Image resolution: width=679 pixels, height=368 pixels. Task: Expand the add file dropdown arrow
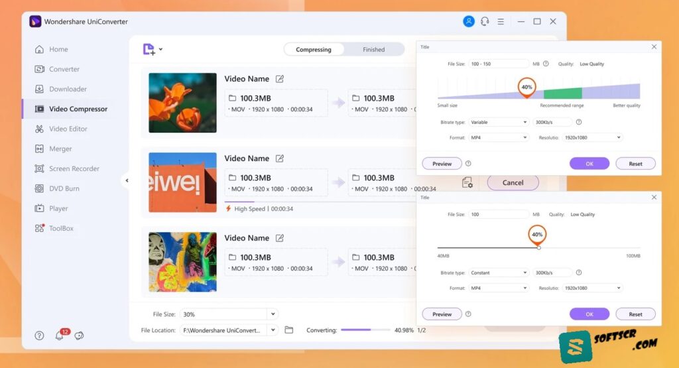tap(160, 49)
